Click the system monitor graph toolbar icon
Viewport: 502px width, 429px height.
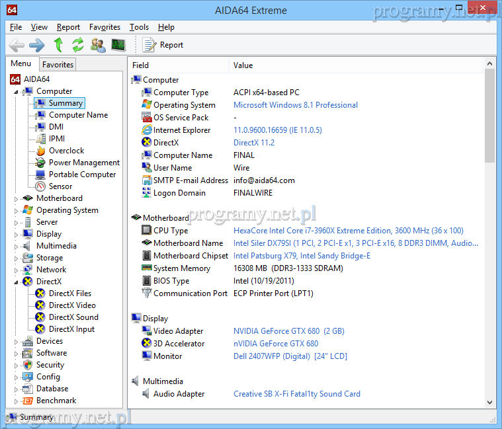118,45
